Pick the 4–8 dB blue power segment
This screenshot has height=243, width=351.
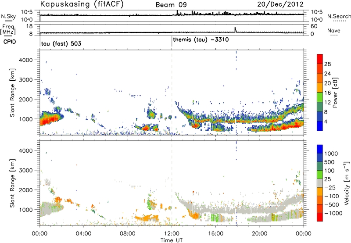[x=320, y=117]
